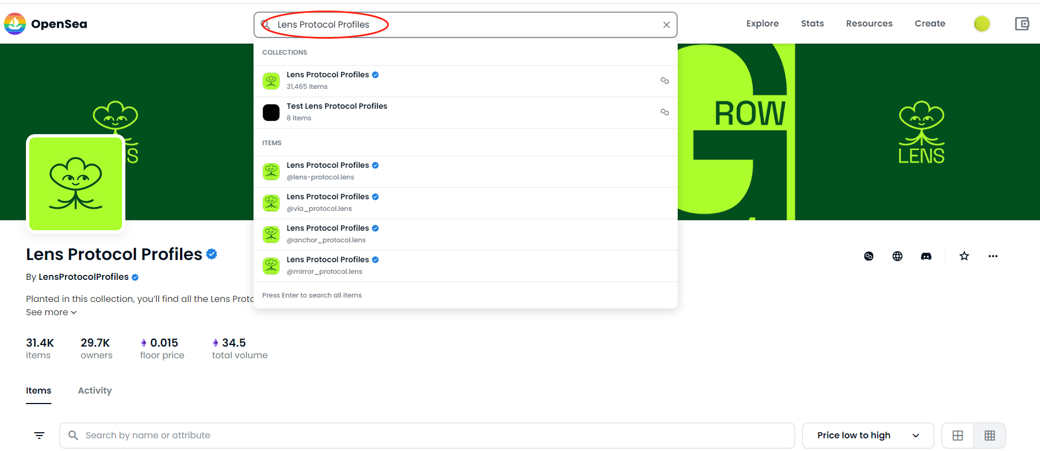The image size is (1040, 451).
Task: Switch to the Activity tab
Action: 94,391
